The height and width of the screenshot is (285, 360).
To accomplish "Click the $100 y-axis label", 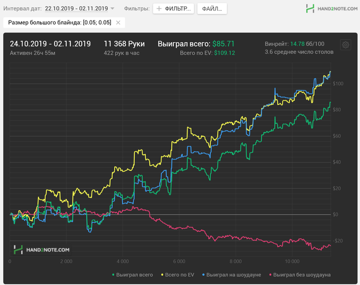I will (338, 83).
